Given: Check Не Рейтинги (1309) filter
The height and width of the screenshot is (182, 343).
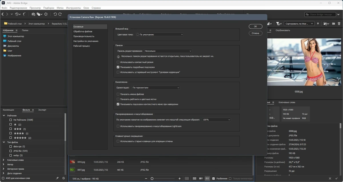Looking at the screenshot, I should point(11,120).
